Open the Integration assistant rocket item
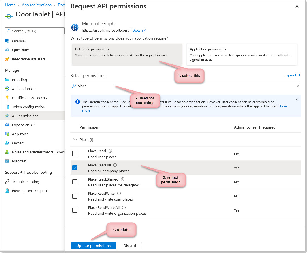The image size is (308, 254). click(x=29, y=59)
